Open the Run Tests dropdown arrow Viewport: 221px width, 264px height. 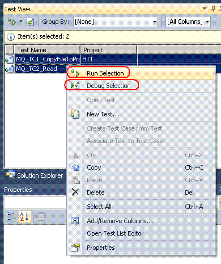tap(21, 22)
